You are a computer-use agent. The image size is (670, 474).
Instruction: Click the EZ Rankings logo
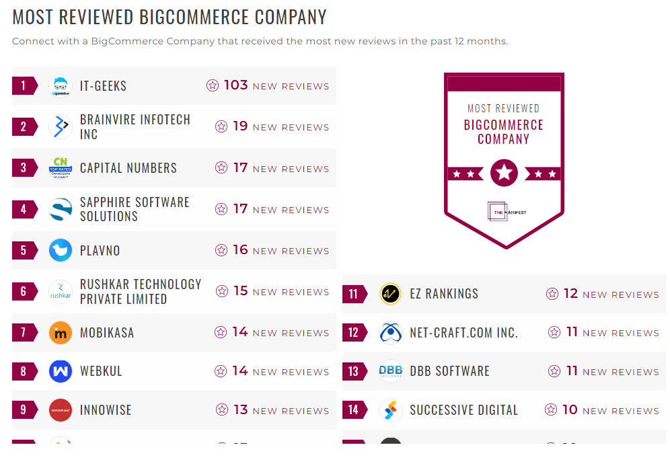point(390,293)
